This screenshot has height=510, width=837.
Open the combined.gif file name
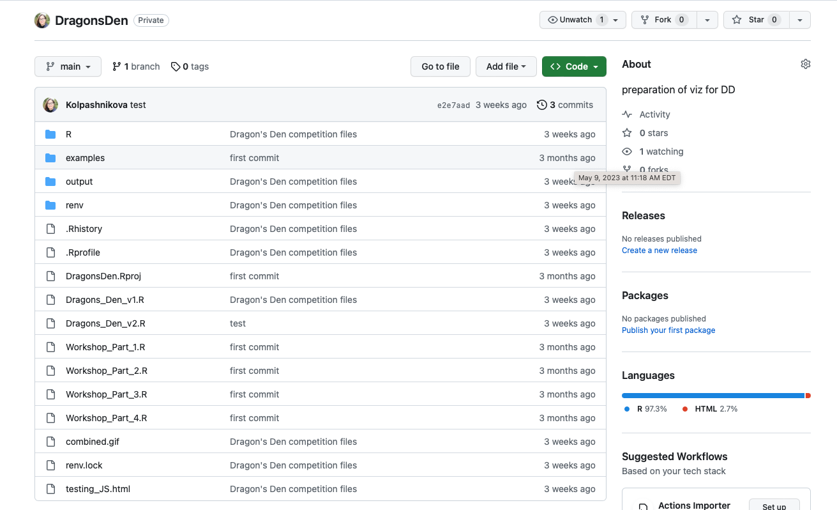tap(93, 442)
